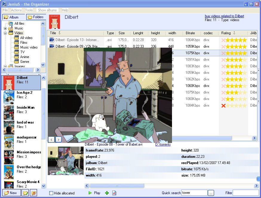Viewport: 261px width, 198px height.
Task: Select the madagascar album cover
Action: coord(9,142)
